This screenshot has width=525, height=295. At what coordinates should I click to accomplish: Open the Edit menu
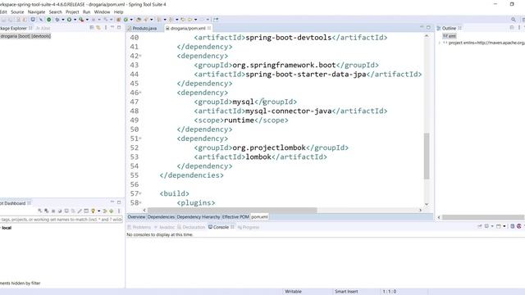3,11
